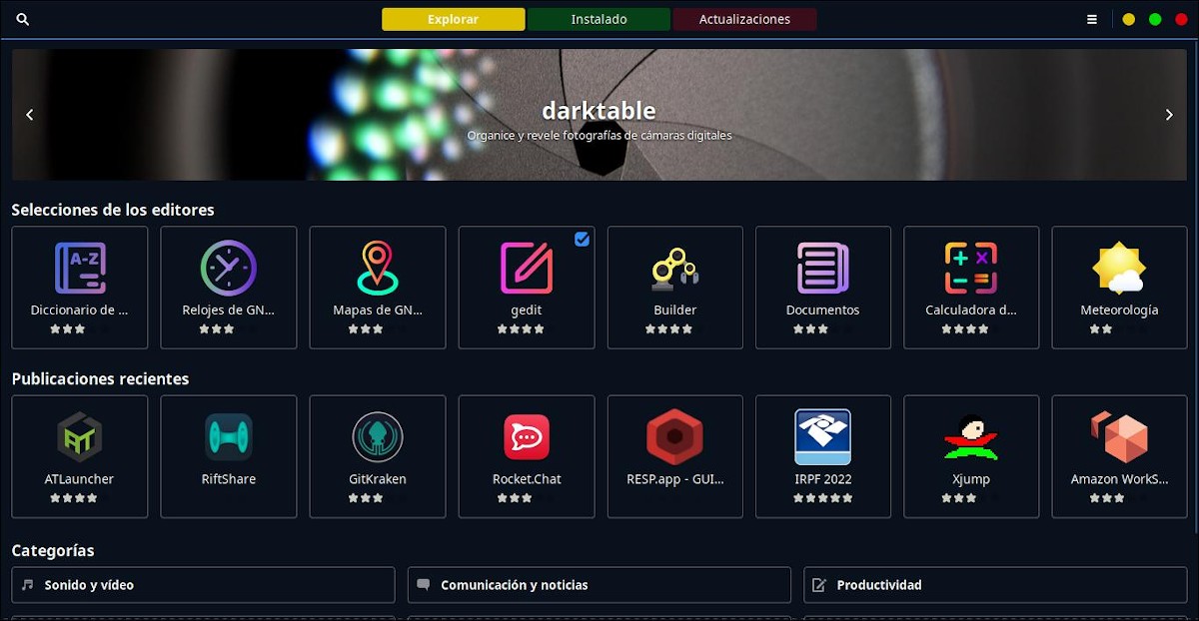Screen dimensions: 1199x621
Task: Click the yellow minimize window button
Action: [x=1129, y=19]
